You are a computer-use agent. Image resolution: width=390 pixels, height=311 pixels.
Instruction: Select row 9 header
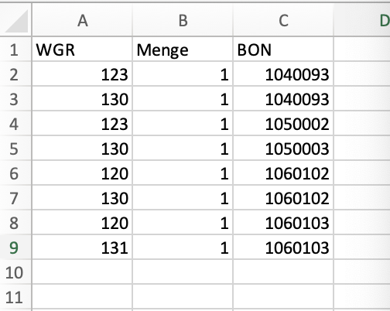click(15, 248)
